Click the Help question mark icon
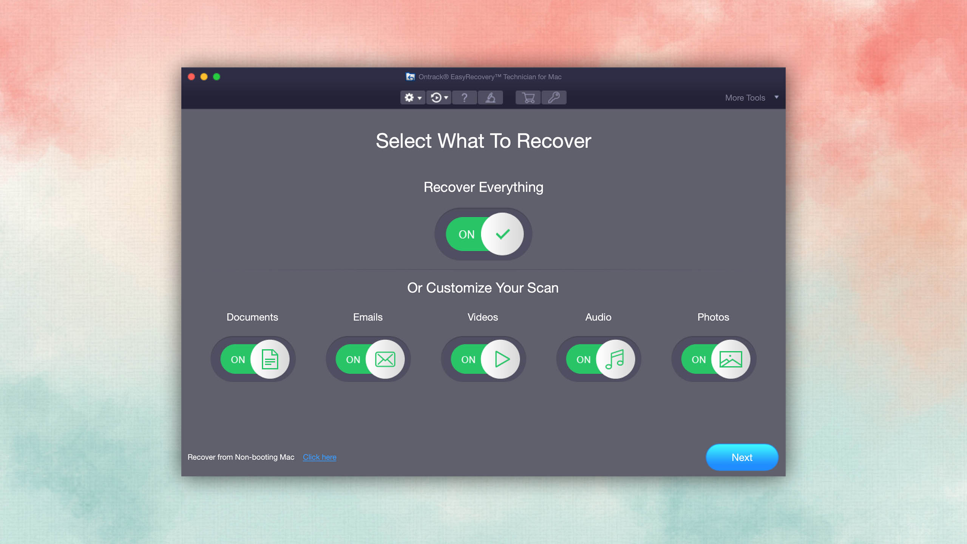The height and width of the screenshot is (544, 967). 466,97
